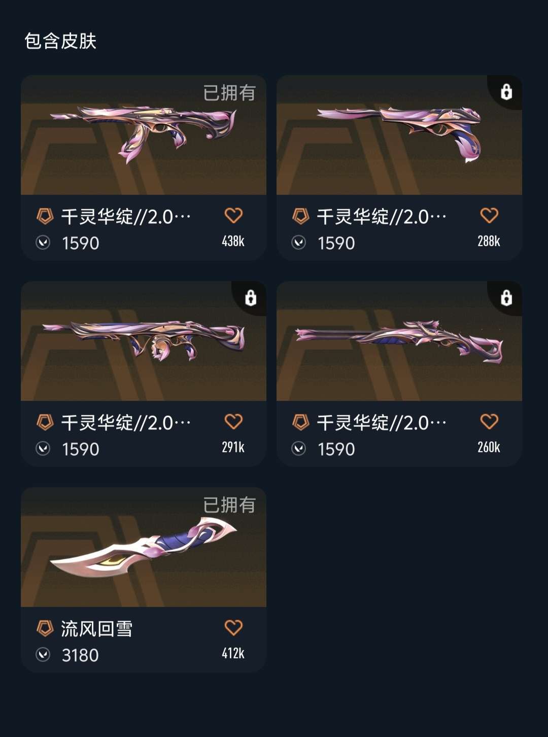Click 已拥有 label on the knife card
Image resolution: width=548 pixels, height=737 pixels.
pos(229,505)
